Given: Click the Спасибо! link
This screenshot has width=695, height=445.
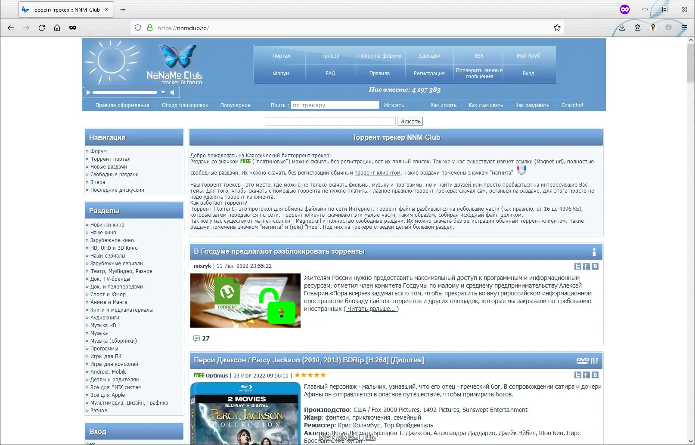Looking at the screenshot, I should (572, 105).
